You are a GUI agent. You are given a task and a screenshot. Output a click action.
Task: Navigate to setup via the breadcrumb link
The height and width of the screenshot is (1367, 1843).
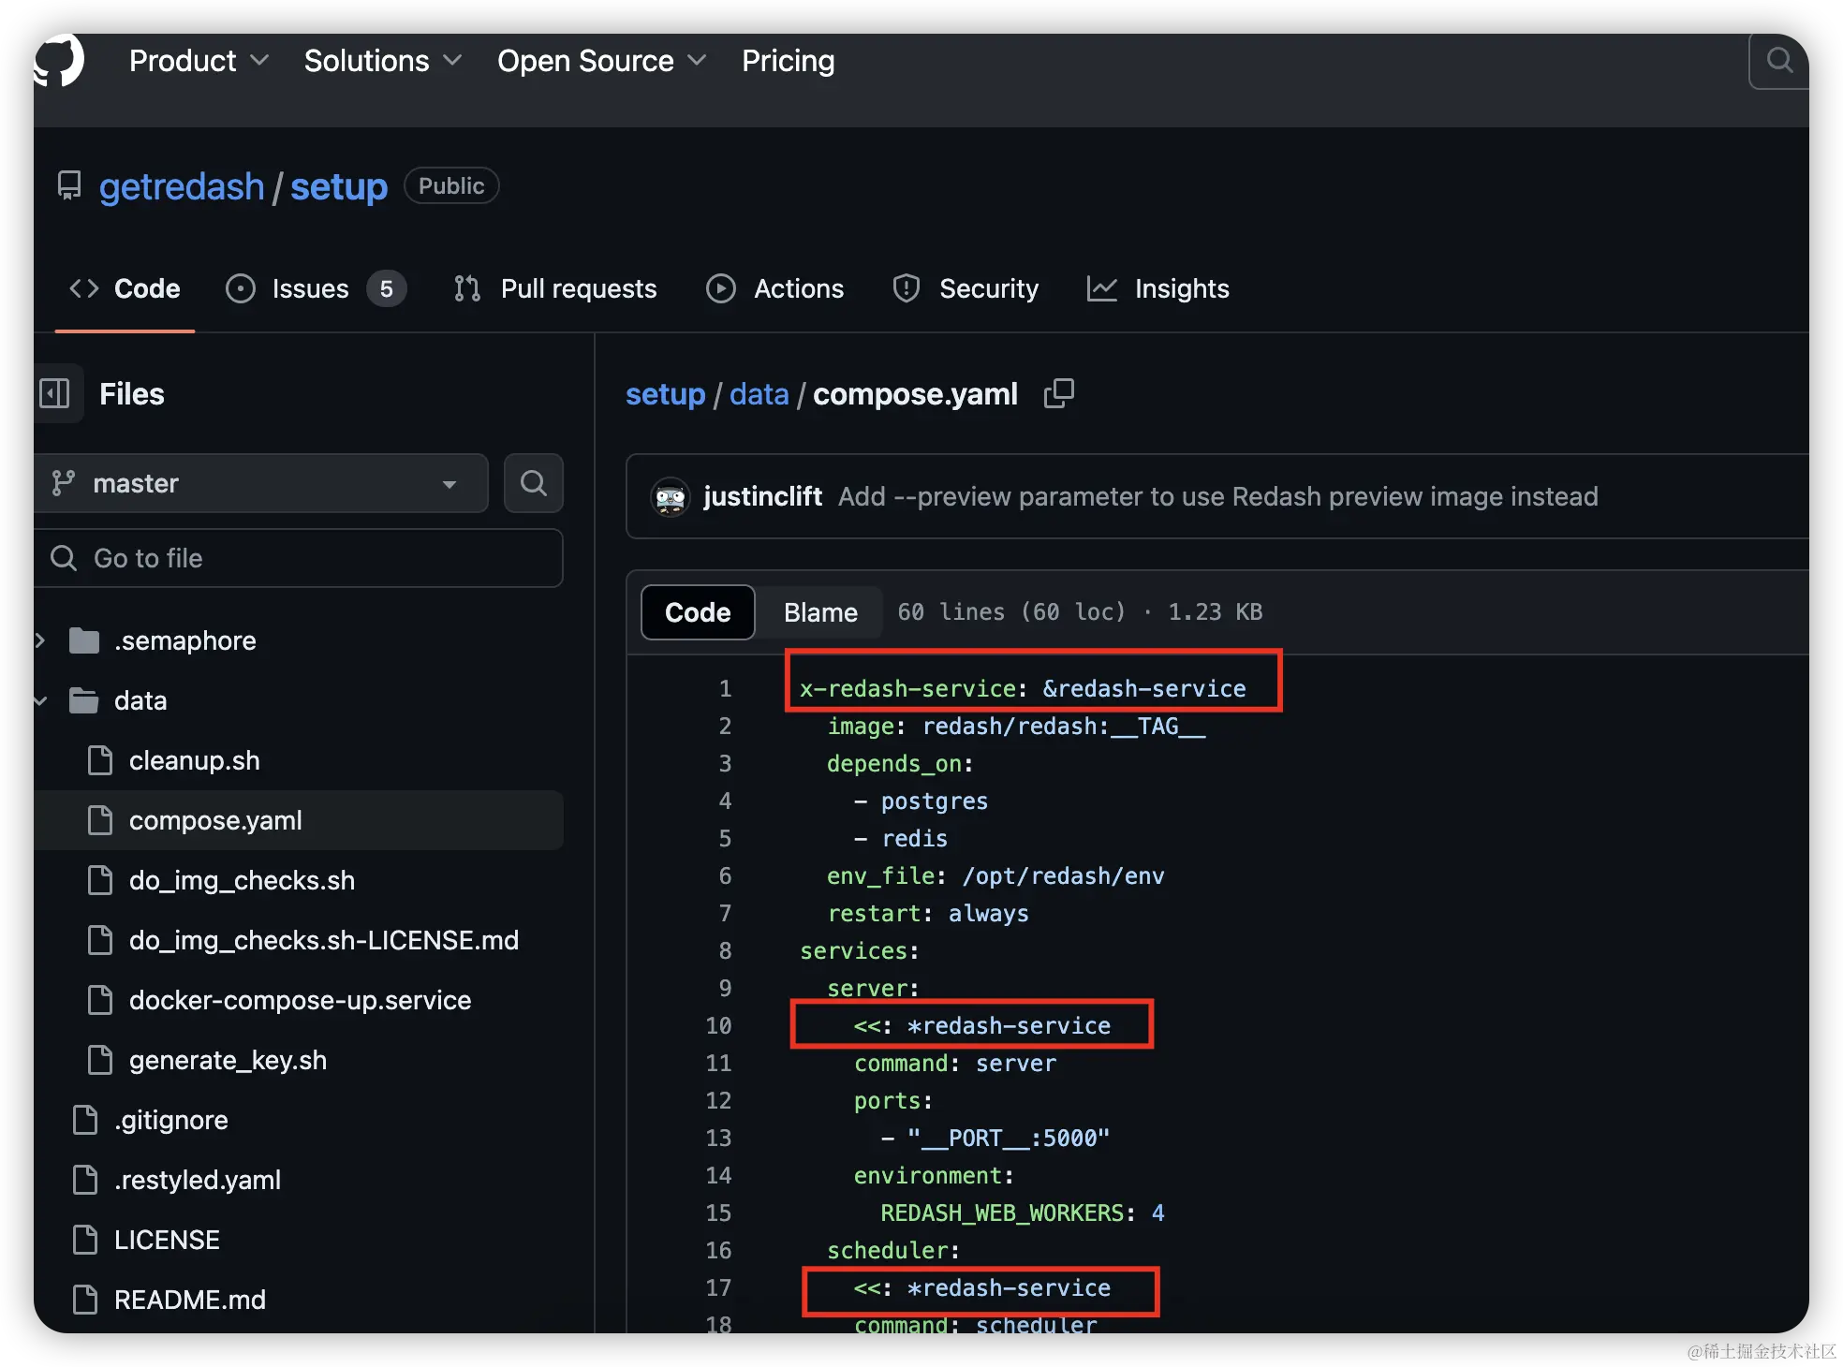[665, 393]
